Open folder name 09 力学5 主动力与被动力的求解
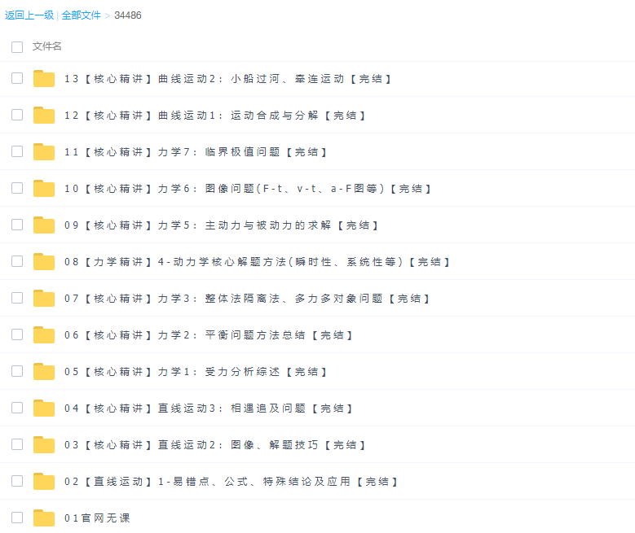 (221, 225)
